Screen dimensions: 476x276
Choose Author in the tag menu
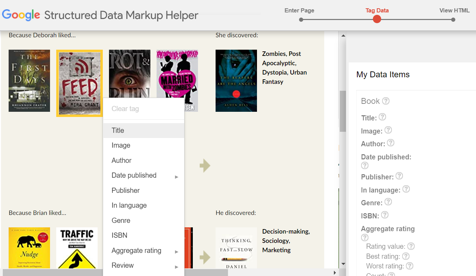tap(121, 160)
